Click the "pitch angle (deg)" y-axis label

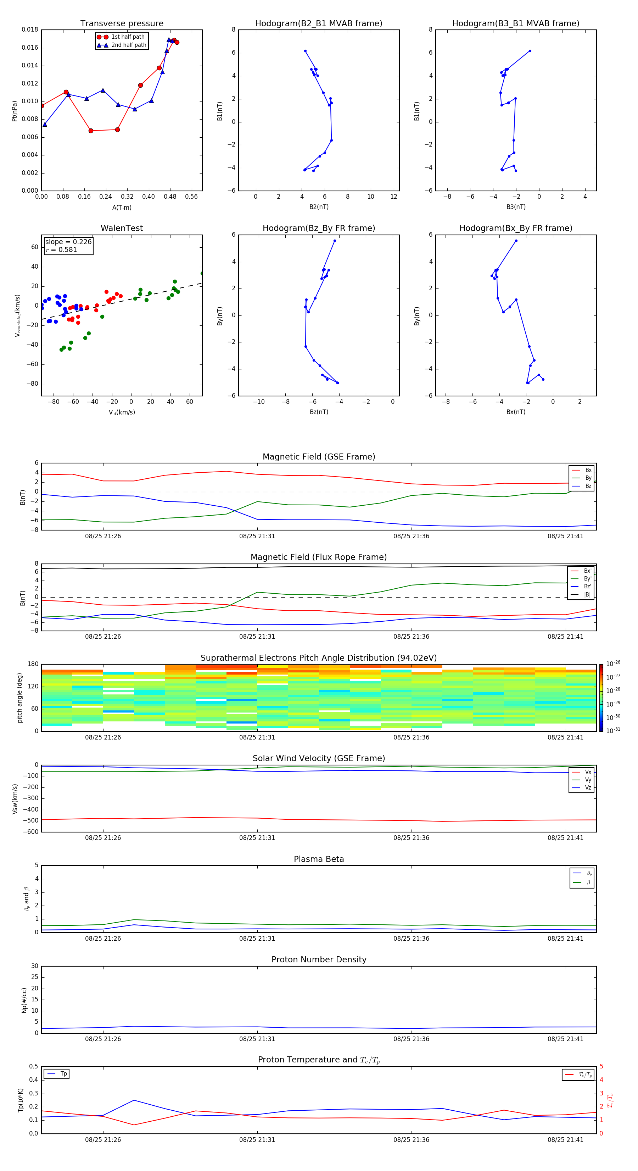[19, 698]
